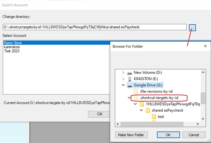Click the New Volume (D:) drive icon
Viewport: 211px width, 143px height.
click(130, 73)
